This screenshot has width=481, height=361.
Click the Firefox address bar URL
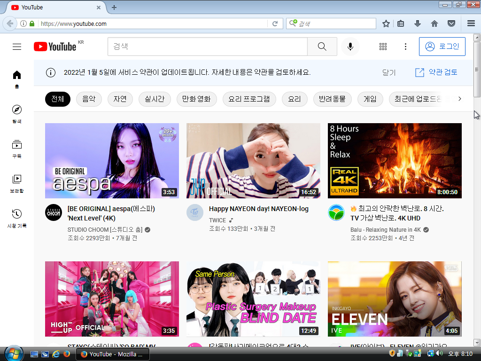[x=154, y=24]
